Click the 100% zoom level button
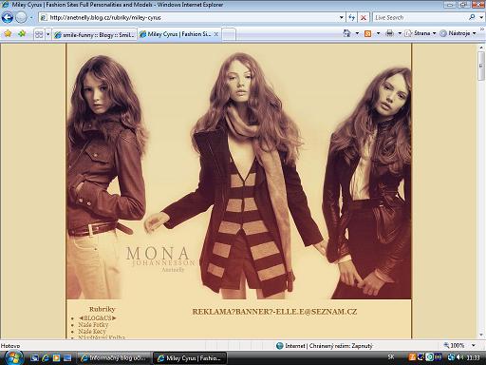This screenshot has width=486, height=365. (x=455, y=345)
